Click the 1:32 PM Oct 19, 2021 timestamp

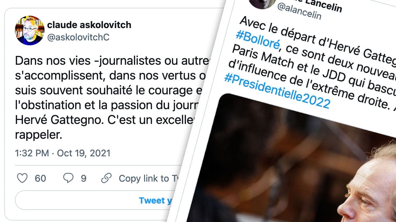point(63,153)
